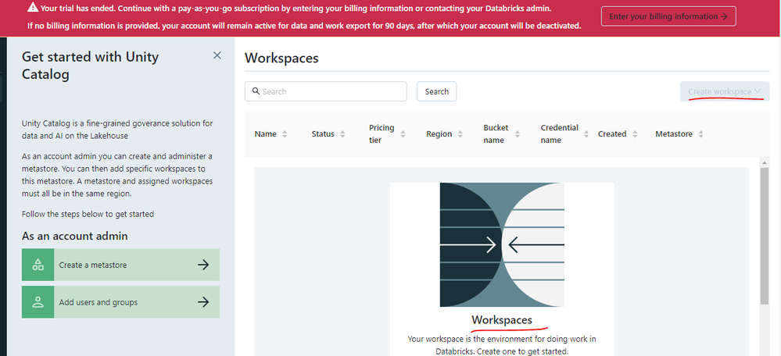Image resolution: width=781 pixels, height=356 pixels.
Task: Sort table by Created column arrows
Action: click(635, 134)
